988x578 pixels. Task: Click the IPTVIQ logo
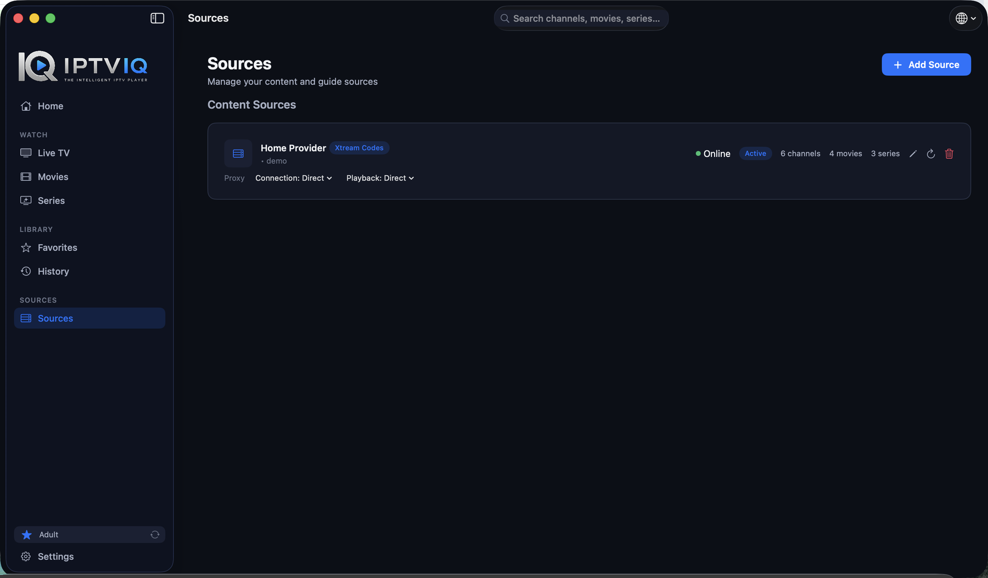(83, 66)
